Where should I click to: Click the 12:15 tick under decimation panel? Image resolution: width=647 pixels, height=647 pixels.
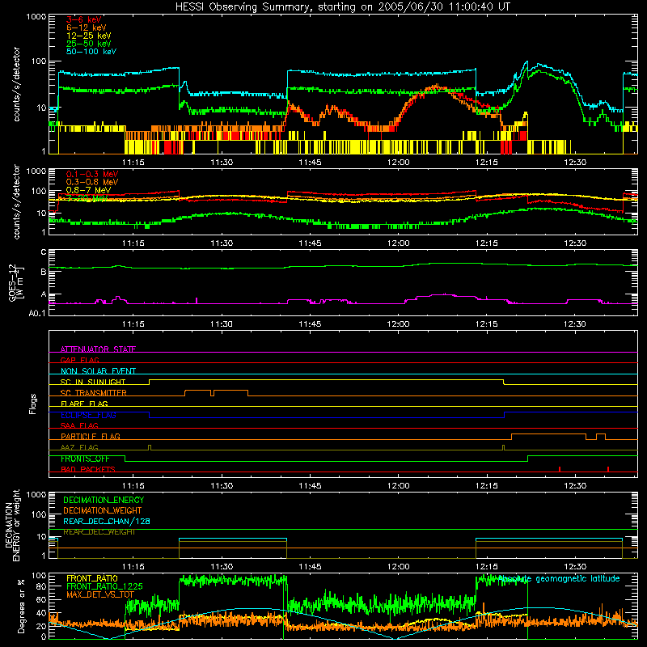point(487,567)
